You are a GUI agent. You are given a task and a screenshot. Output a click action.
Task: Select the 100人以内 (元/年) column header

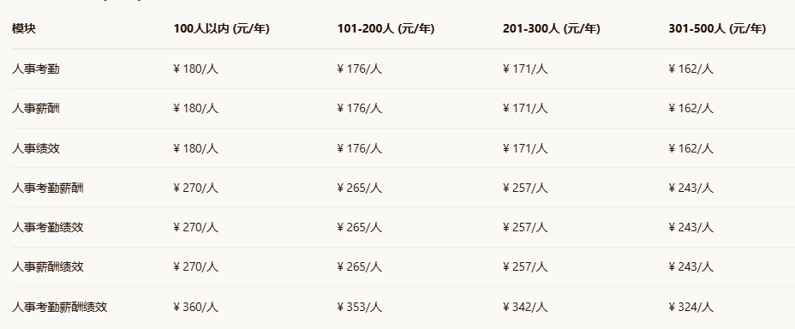point(222,29)
